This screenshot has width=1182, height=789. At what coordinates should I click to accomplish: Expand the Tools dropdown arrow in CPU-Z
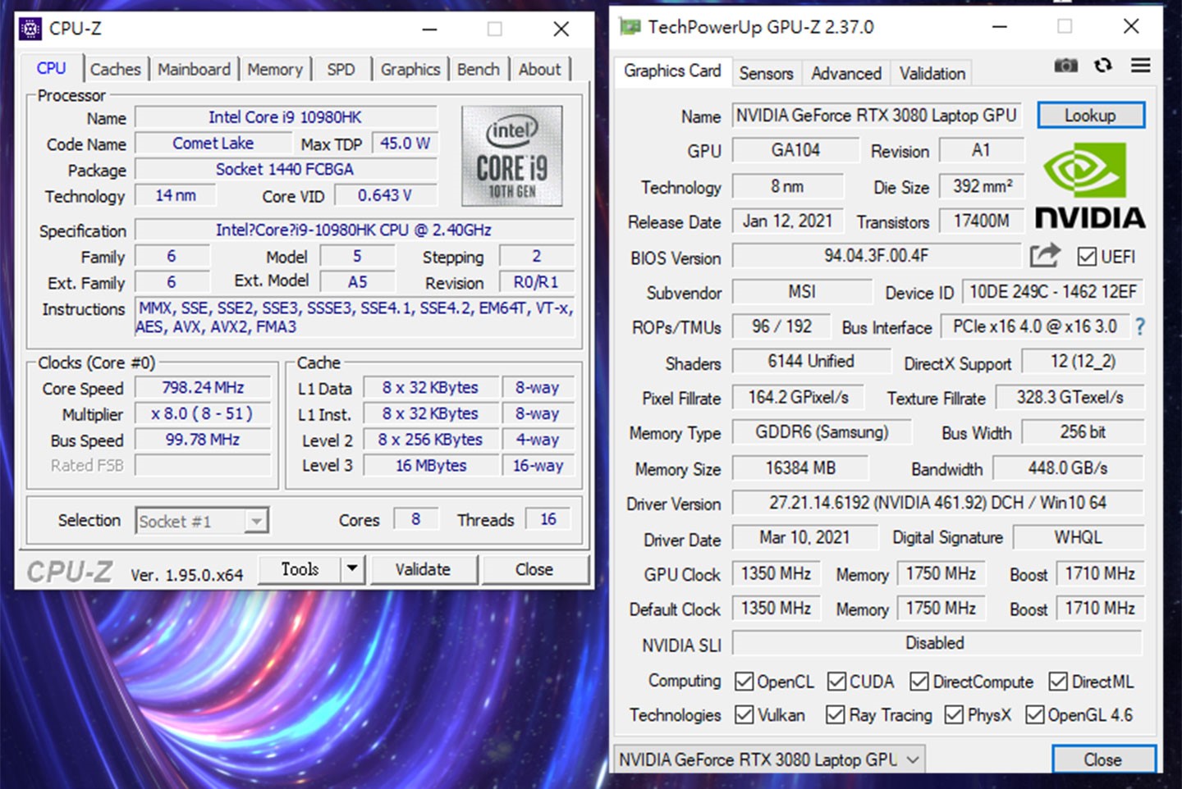pyautogui.click(x=352, y=568)
